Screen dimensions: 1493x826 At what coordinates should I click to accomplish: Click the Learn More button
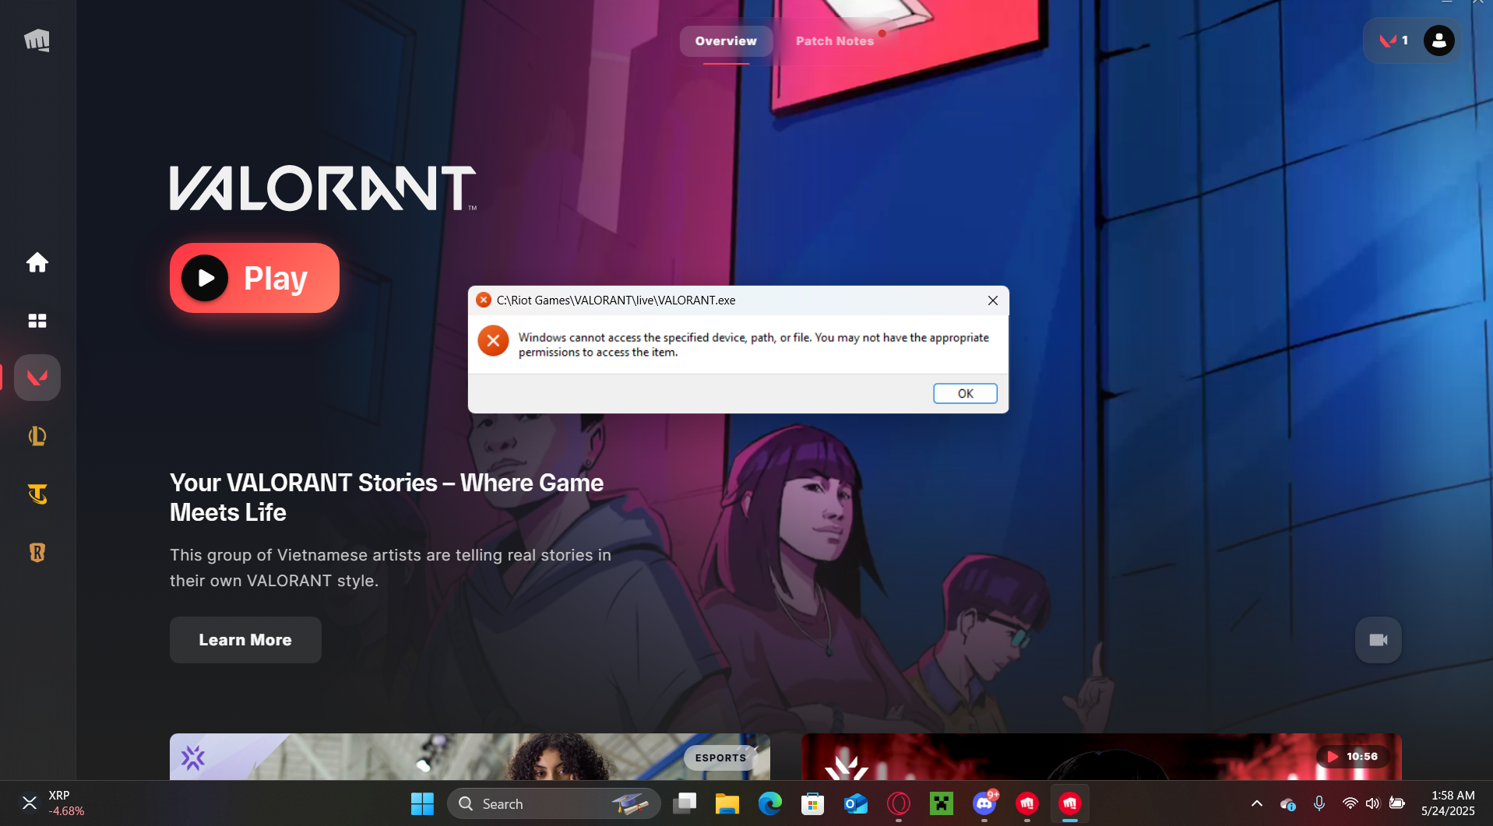coord(245,640)
